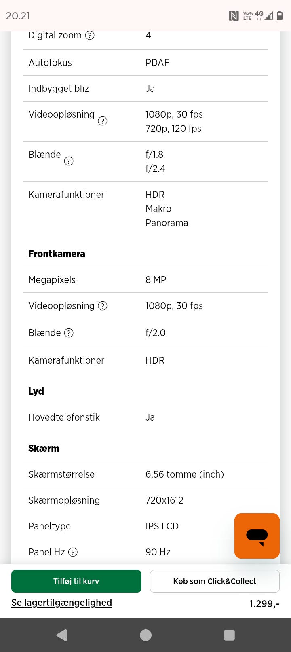Open recent apps with square button
Image resolution: width=291 pixels, height=652 pixels.
click(x=229, y=635)
